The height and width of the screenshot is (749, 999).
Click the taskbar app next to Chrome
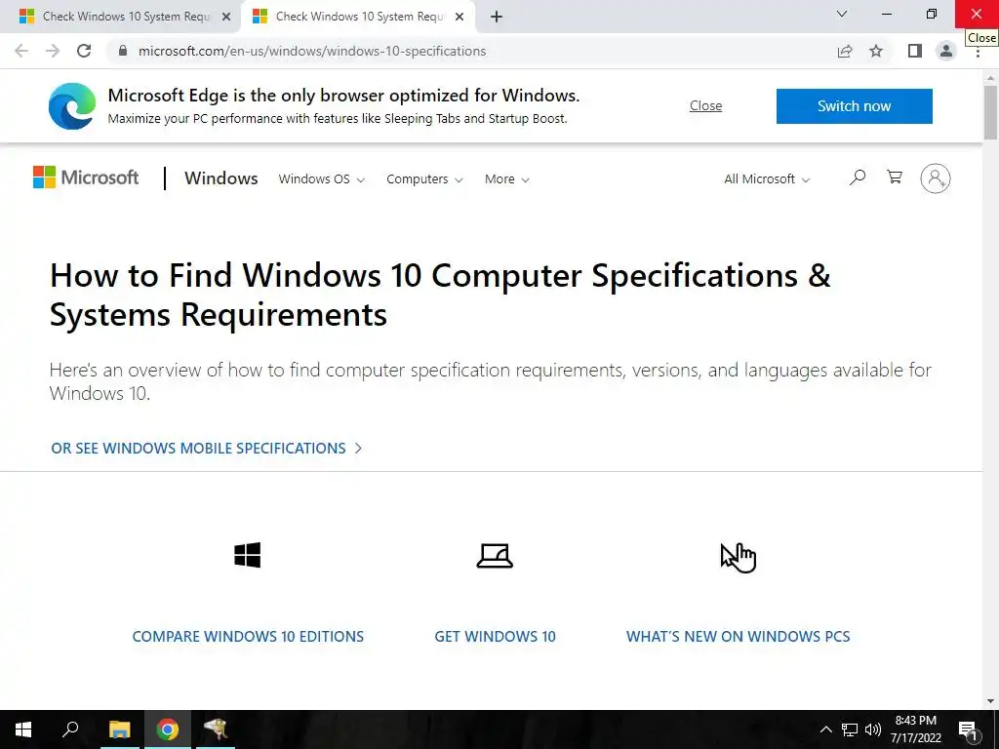(x=216, y=729)
